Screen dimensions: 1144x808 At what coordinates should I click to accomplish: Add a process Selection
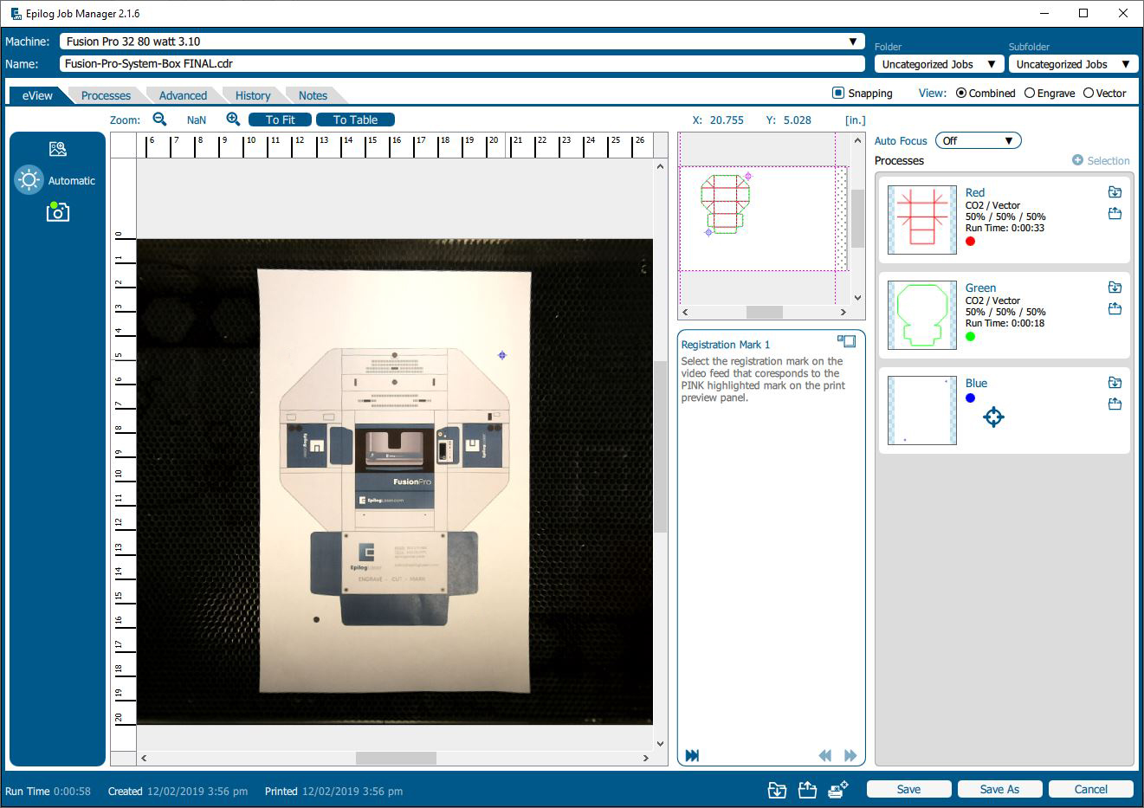1101,160
